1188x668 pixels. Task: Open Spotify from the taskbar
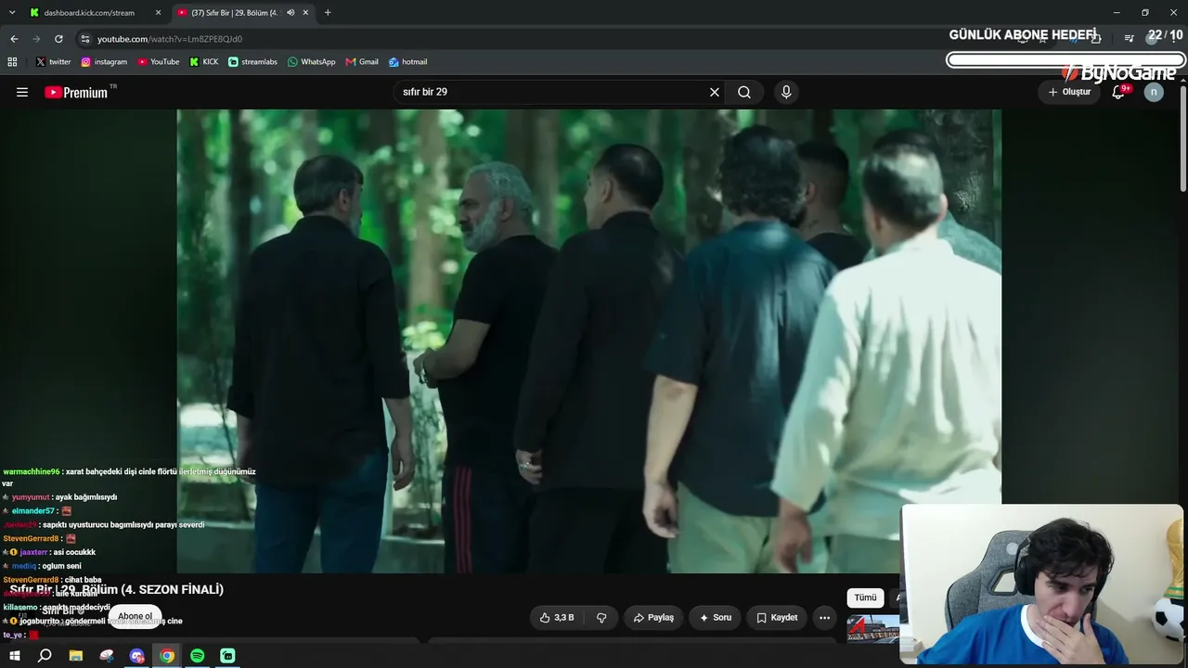198,656
